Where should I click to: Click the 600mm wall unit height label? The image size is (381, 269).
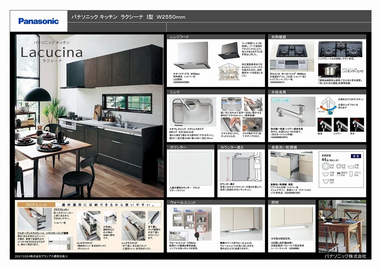click(x=189, y=211)
